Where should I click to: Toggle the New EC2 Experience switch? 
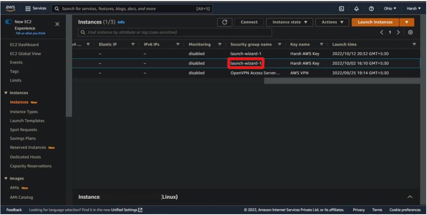(8, 22)
